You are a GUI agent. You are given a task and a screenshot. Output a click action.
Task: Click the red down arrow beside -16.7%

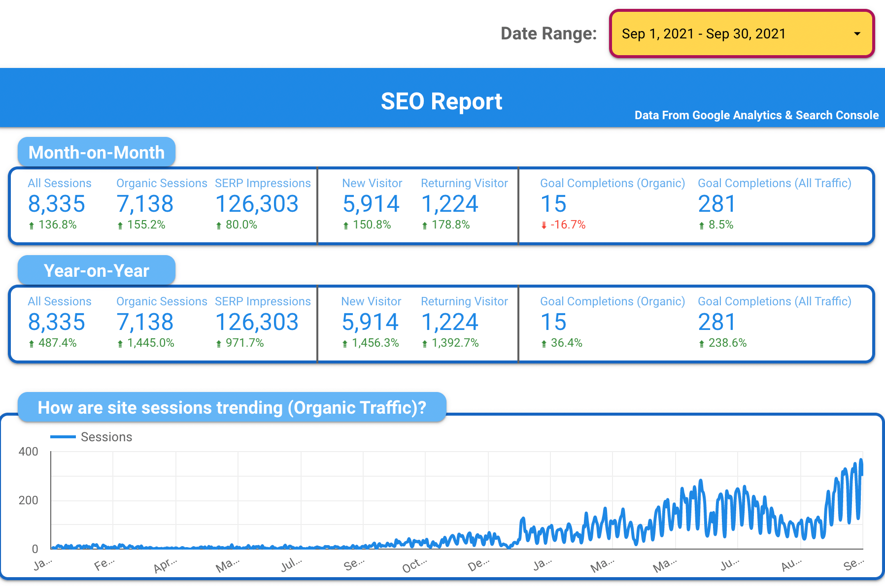point(544,225)
